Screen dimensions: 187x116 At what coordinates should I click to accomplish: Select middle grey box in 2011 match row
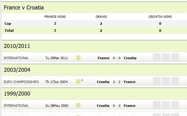166,58
